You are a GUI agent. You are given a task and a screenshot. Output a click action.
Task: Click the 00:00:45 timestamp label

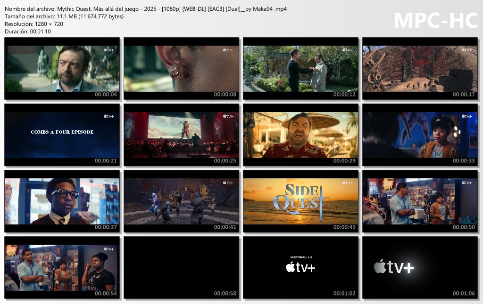tap(344, 227)
